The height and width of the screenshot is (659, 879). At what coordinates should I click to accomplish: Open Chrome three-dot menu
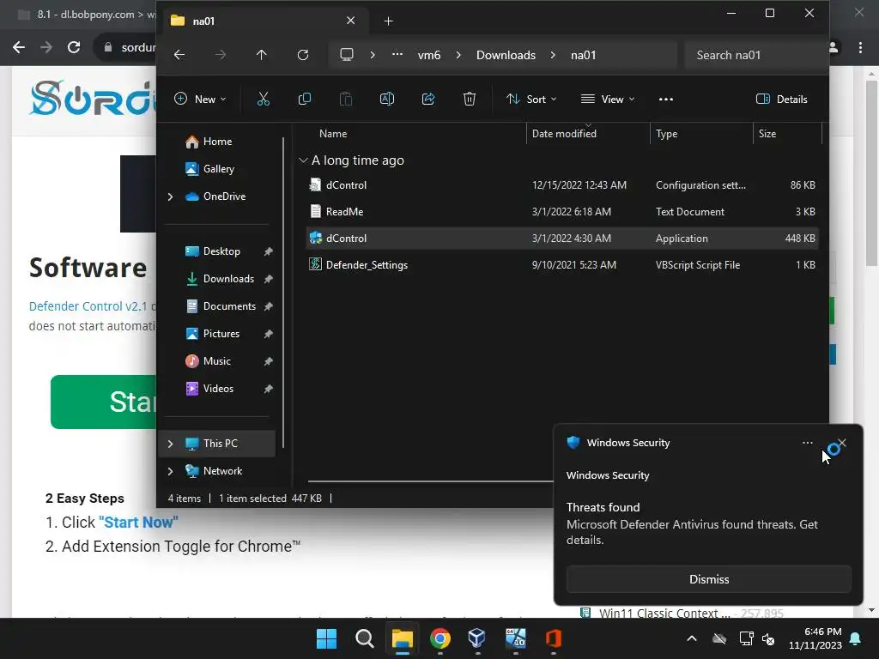coord(860,48)
